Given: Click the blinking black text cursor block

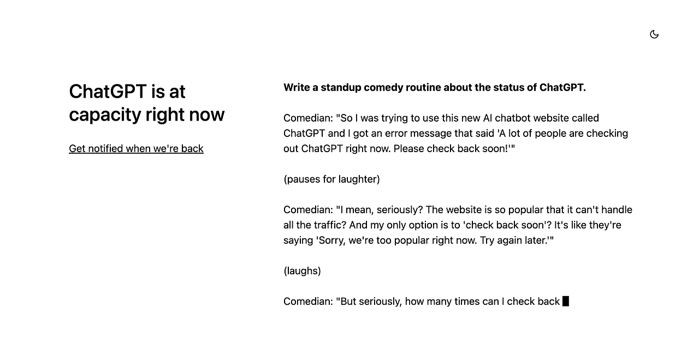Looking at the screenshot, I should click(566, 301).
